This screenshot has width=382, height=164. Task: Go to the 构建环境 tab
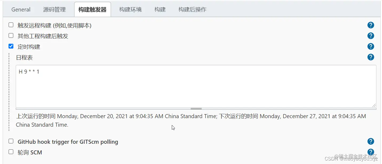click(130, 10)
